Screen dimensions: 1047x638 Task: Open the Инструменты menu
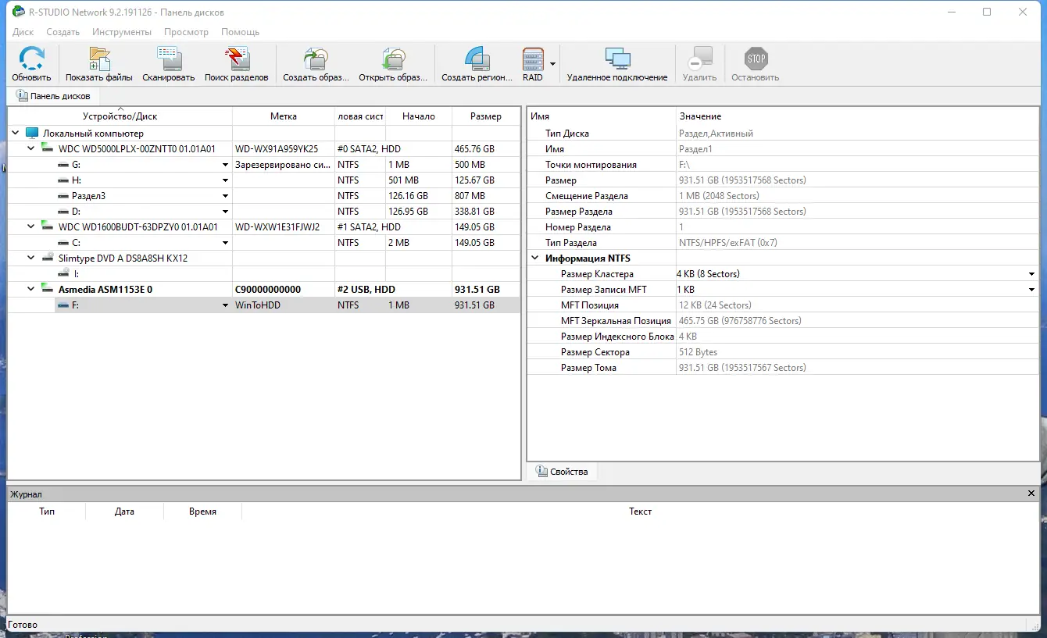(121, 32)
